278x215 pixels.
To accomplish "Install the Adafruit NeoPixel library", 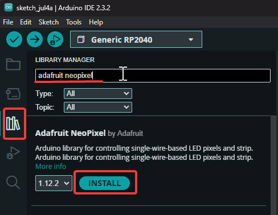I will 104,183.
